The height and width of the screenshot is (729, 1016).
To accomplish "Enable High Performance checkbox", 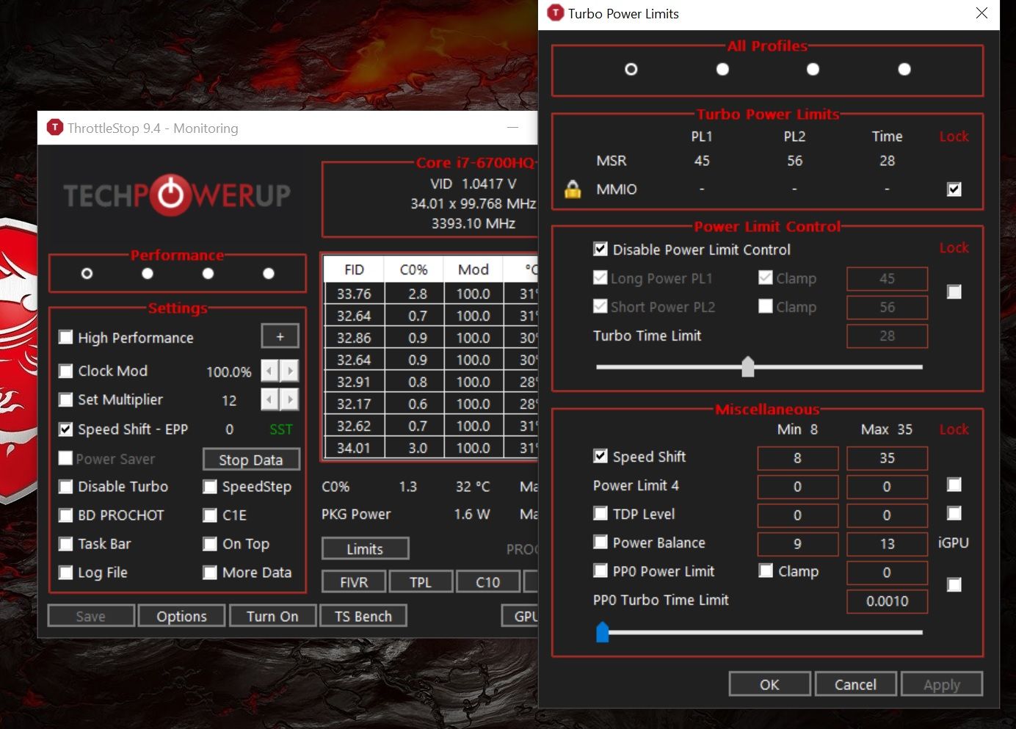I will coord(66,337).
